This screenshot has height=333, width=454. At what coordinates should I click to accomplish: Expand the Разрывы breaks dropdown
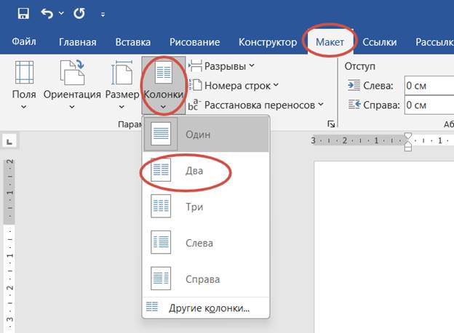221,66
